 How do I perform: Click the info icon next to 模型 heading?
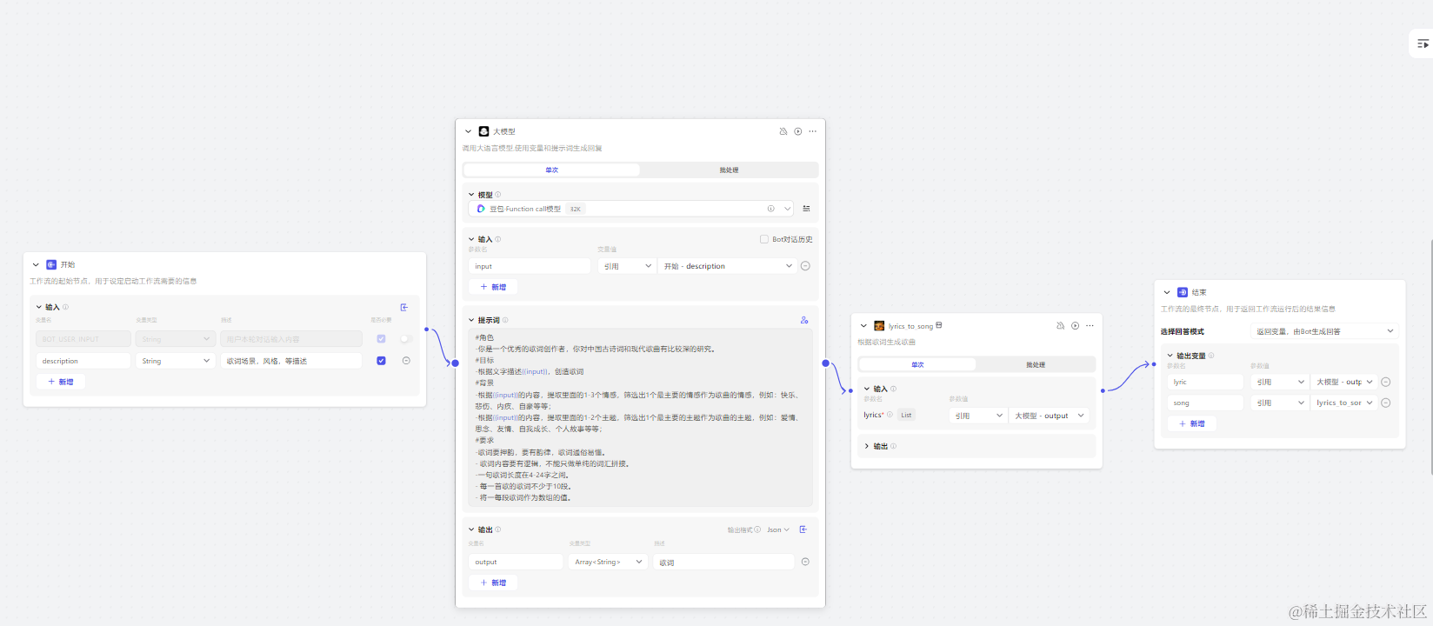498,195
